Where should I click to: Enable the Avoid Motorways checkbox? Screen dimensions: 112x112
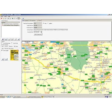(x=2, y=43)
